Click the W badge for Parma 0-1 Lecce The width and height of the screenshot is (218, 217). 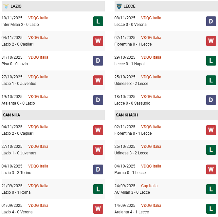211,169
